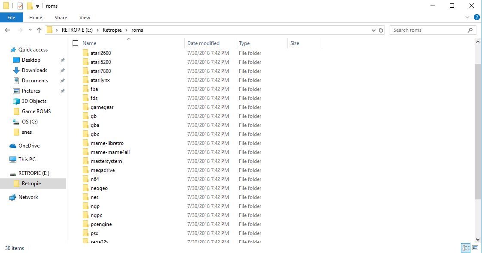
Task: Switch to large thumbnails view icon
Action: (x=475, y=248)
